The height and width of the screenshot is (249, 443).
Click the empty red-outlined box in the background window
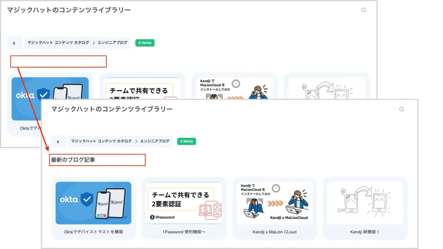tap(58, 61)
